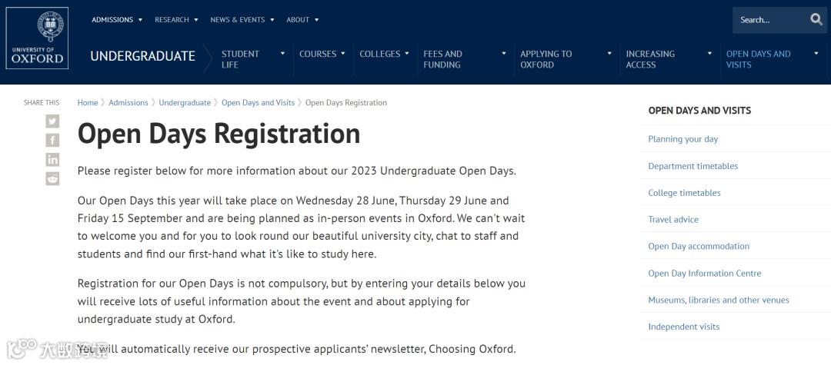Click Open Days and Visits breadcrumb
Viewport: 831px width, 365px height.
click(258, 103)
